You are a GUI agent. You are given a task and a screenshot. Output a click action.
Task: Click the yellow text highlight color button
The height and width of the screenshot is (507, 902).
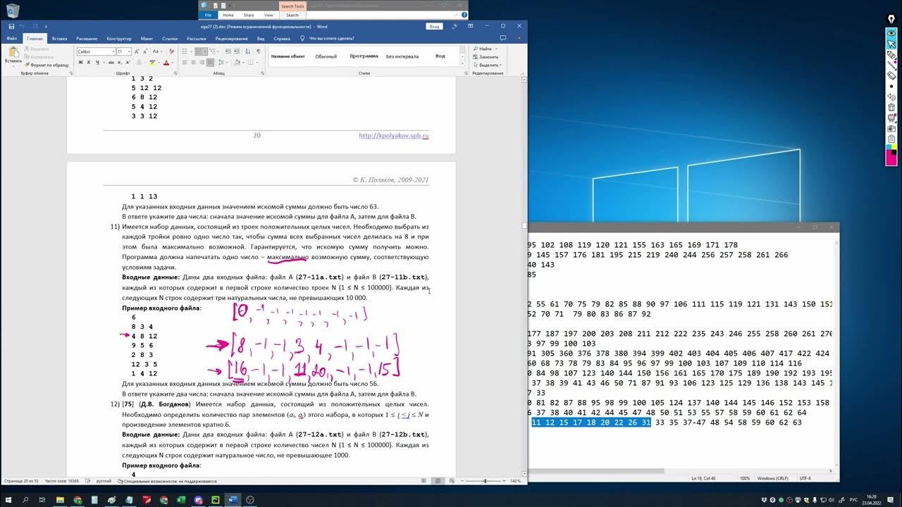point(153,63)
